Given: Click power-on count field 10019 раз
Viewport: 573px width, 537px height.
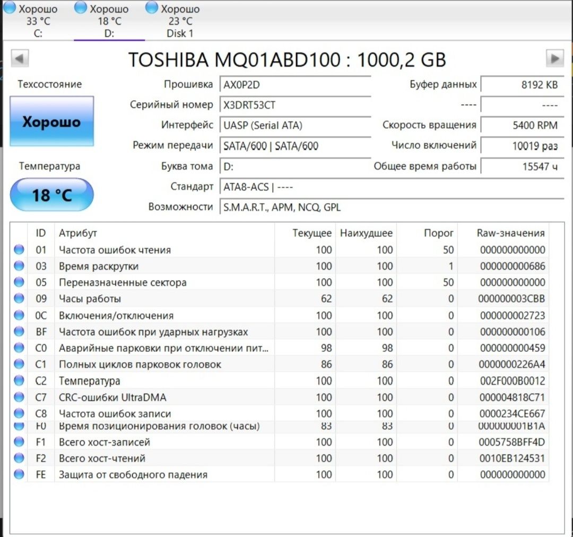Looking at the screenshot, I should click(x=522, y=146).
